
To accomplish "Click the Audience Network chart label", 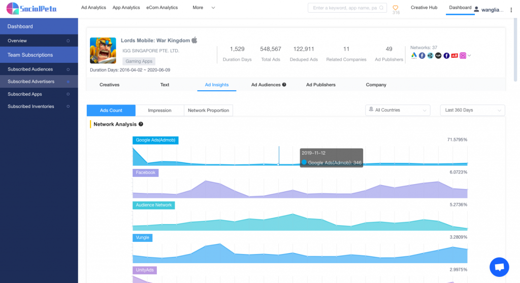I will [x=153, y=205].
